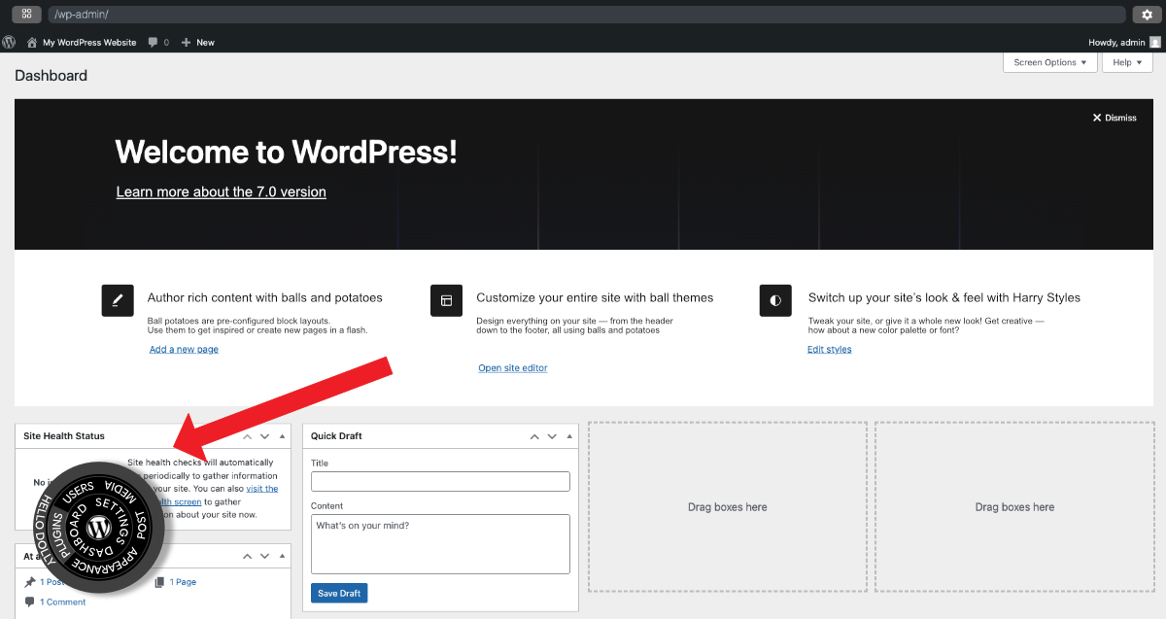Choose POST in the circular menu
This screenshot has width=1166, height=619.
tap(141, 527)
